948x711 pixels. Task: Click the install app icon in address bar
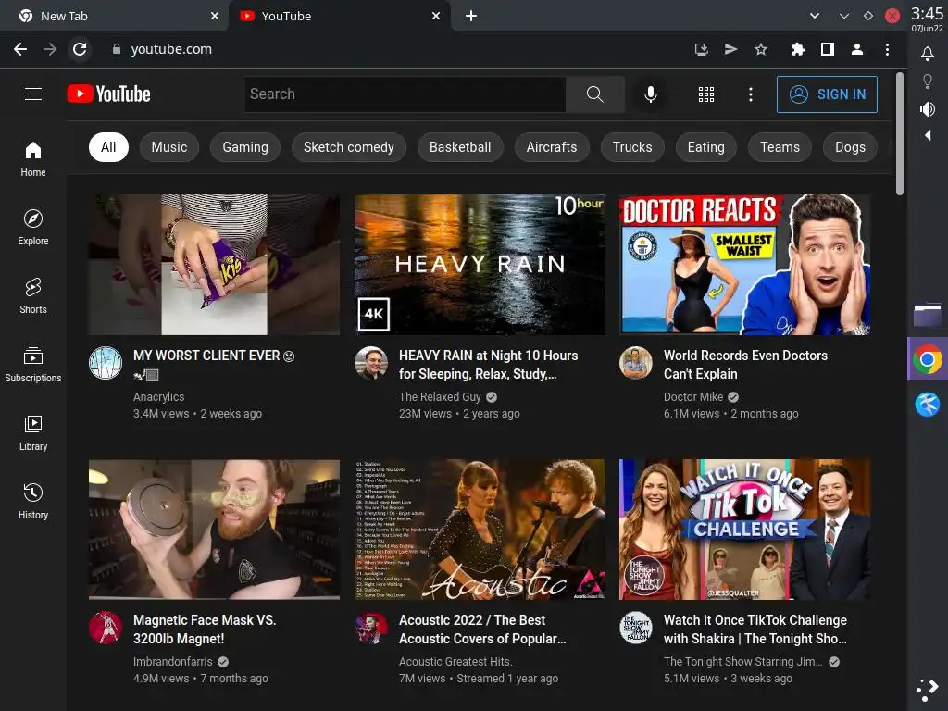click(702, 49)
